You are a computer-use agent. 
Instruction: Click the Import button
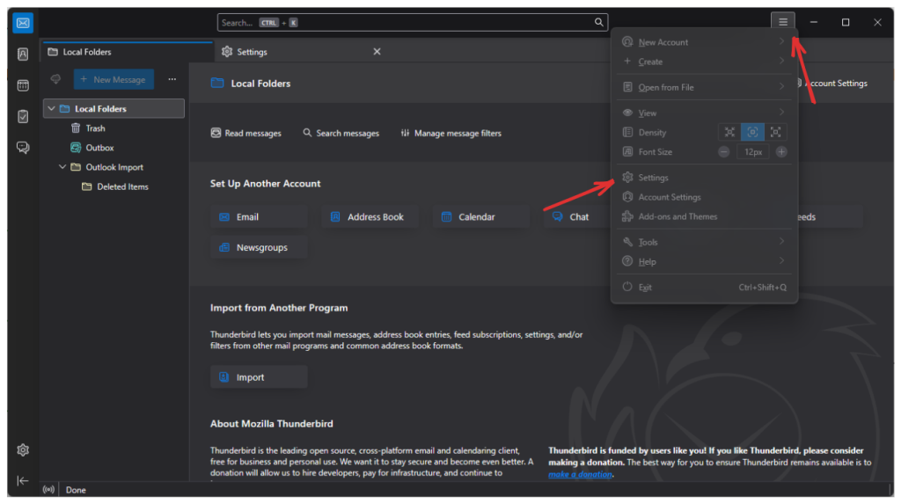[x=259, y=377]
